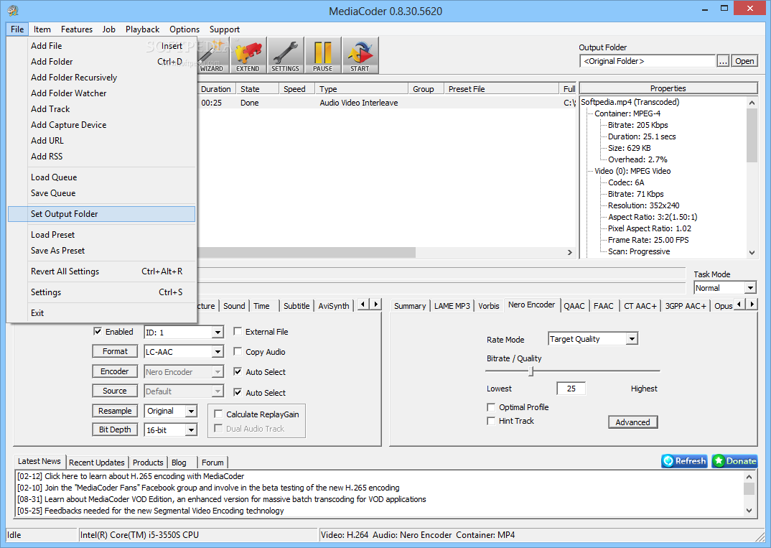Select Add Folder Recursively menu entry
This screenshot has width=771, height=548.
[102, 78]
